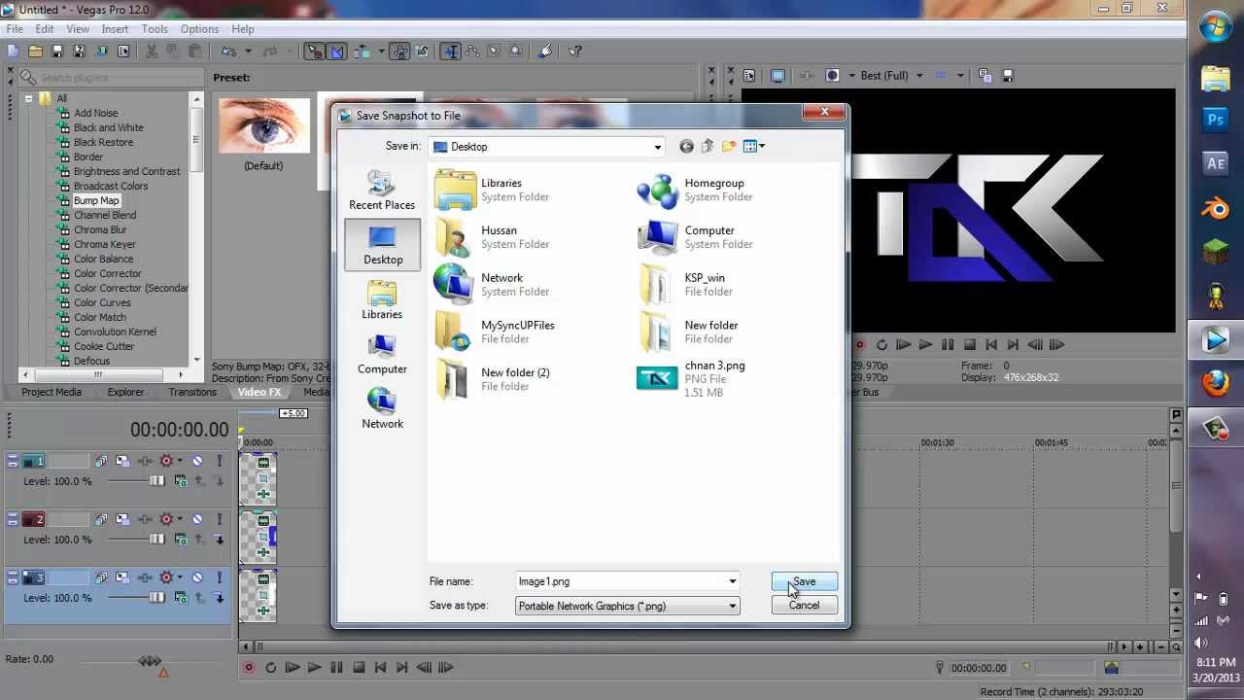Click the Loop Playback icon under preview
1244x700 pixels.
pos(881,344)
